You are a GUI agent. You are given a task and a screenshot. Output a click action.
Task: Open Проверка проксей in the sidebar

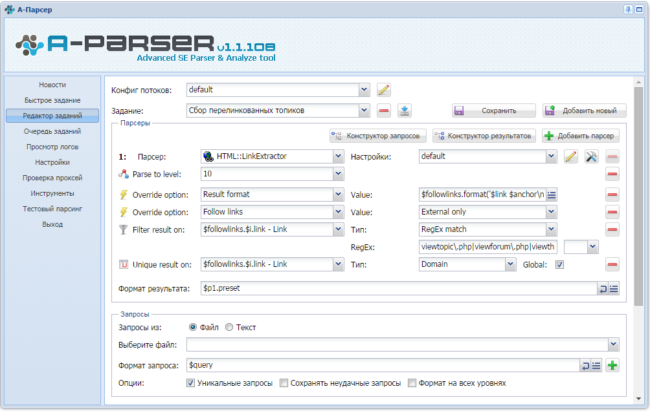[52, 178]
